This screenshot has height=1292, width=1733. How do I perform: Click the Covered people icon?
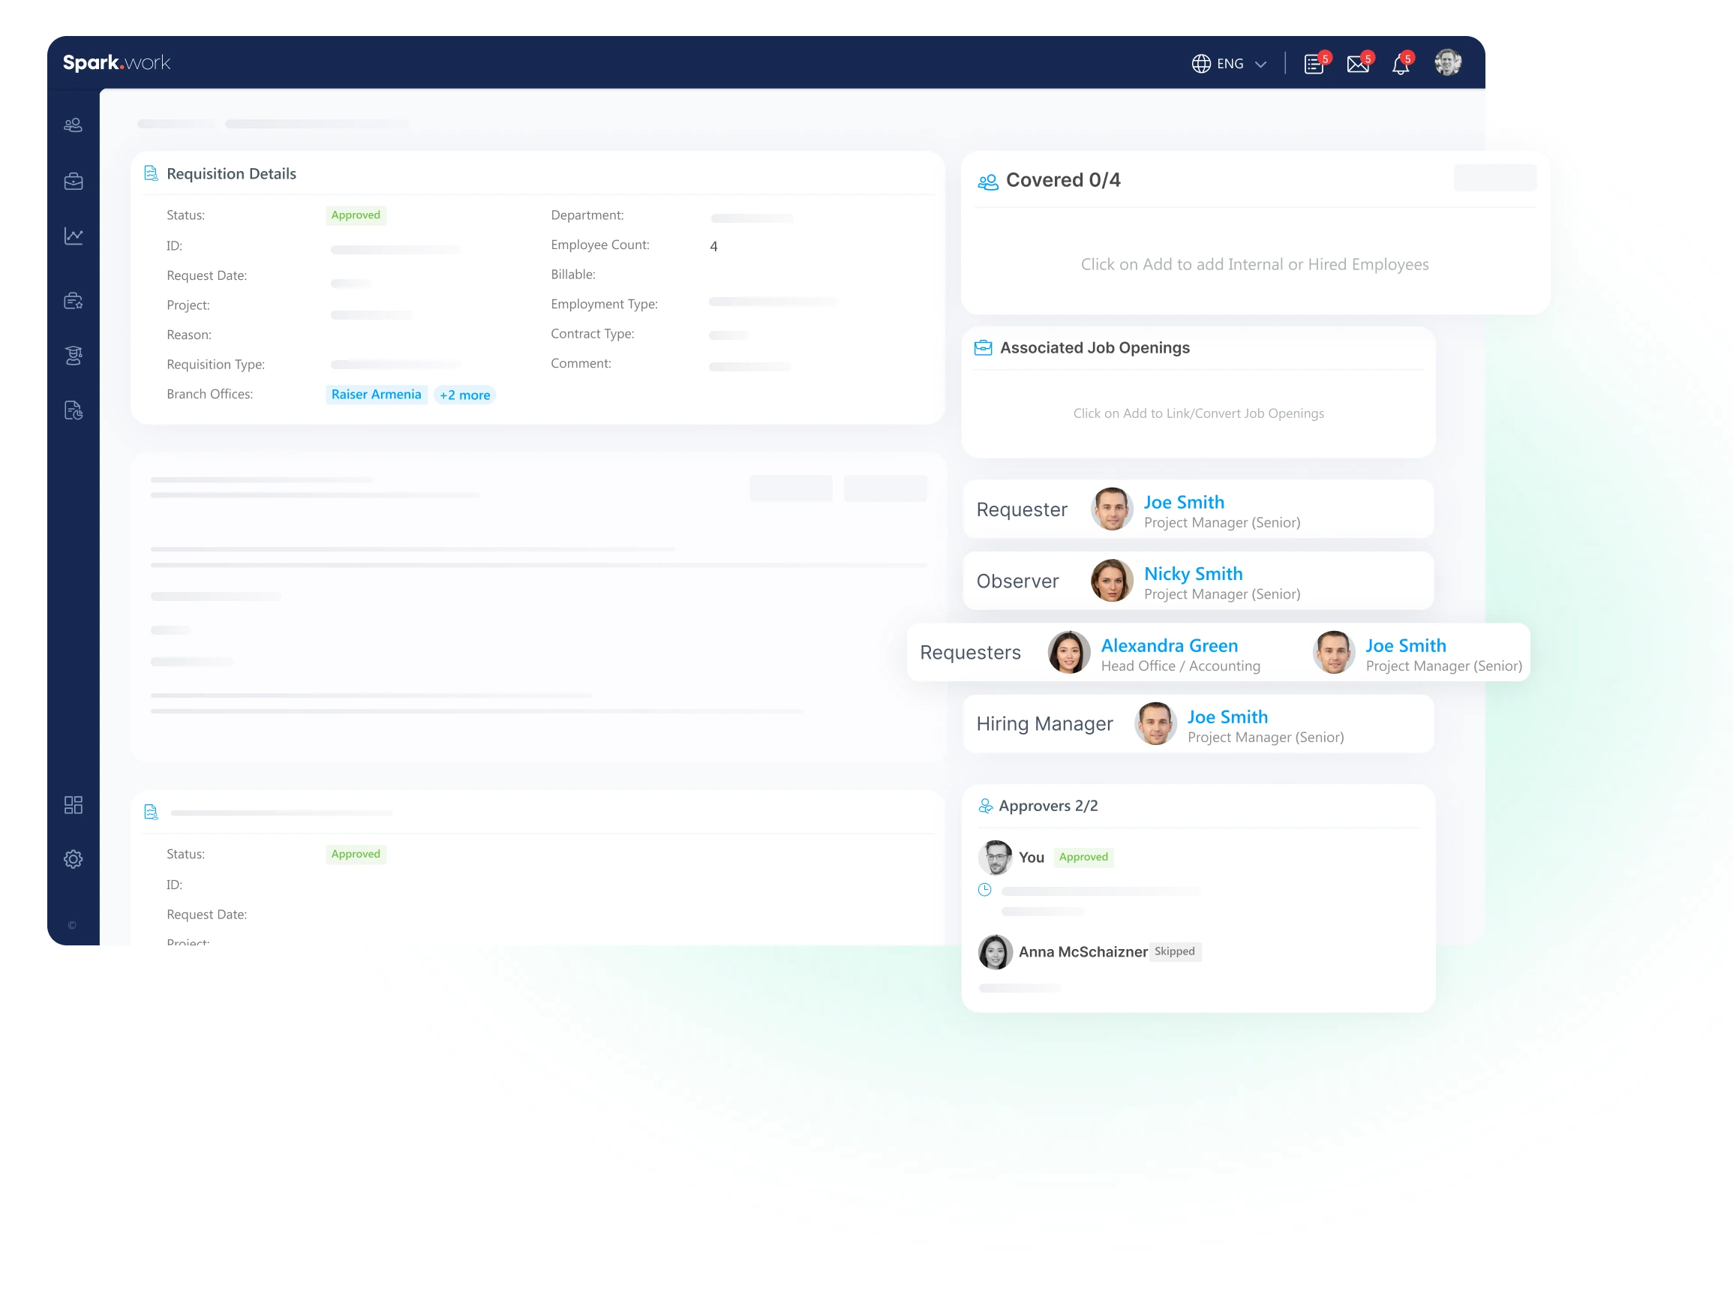point(988,182)
